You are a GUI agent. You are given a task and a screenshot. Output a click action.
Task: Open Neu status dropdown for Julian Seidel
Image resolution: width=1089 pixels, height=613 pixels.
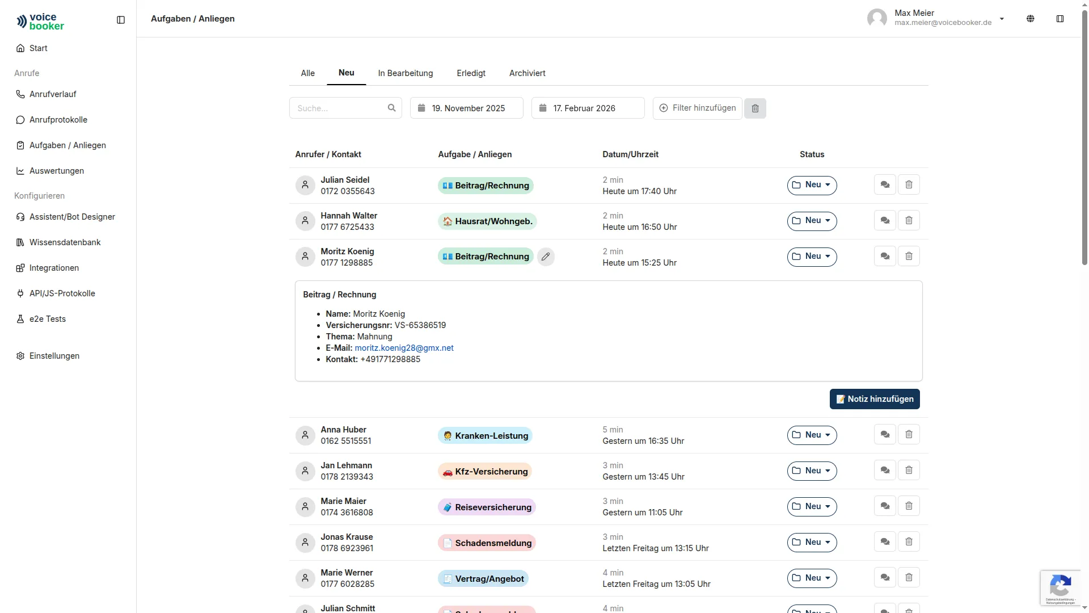click(x=812, y=185)
